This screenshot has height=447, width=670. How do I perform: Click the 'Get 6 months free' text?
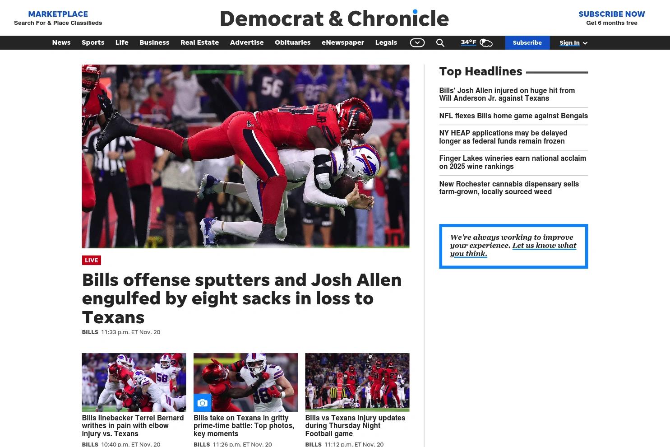point(612,23)
